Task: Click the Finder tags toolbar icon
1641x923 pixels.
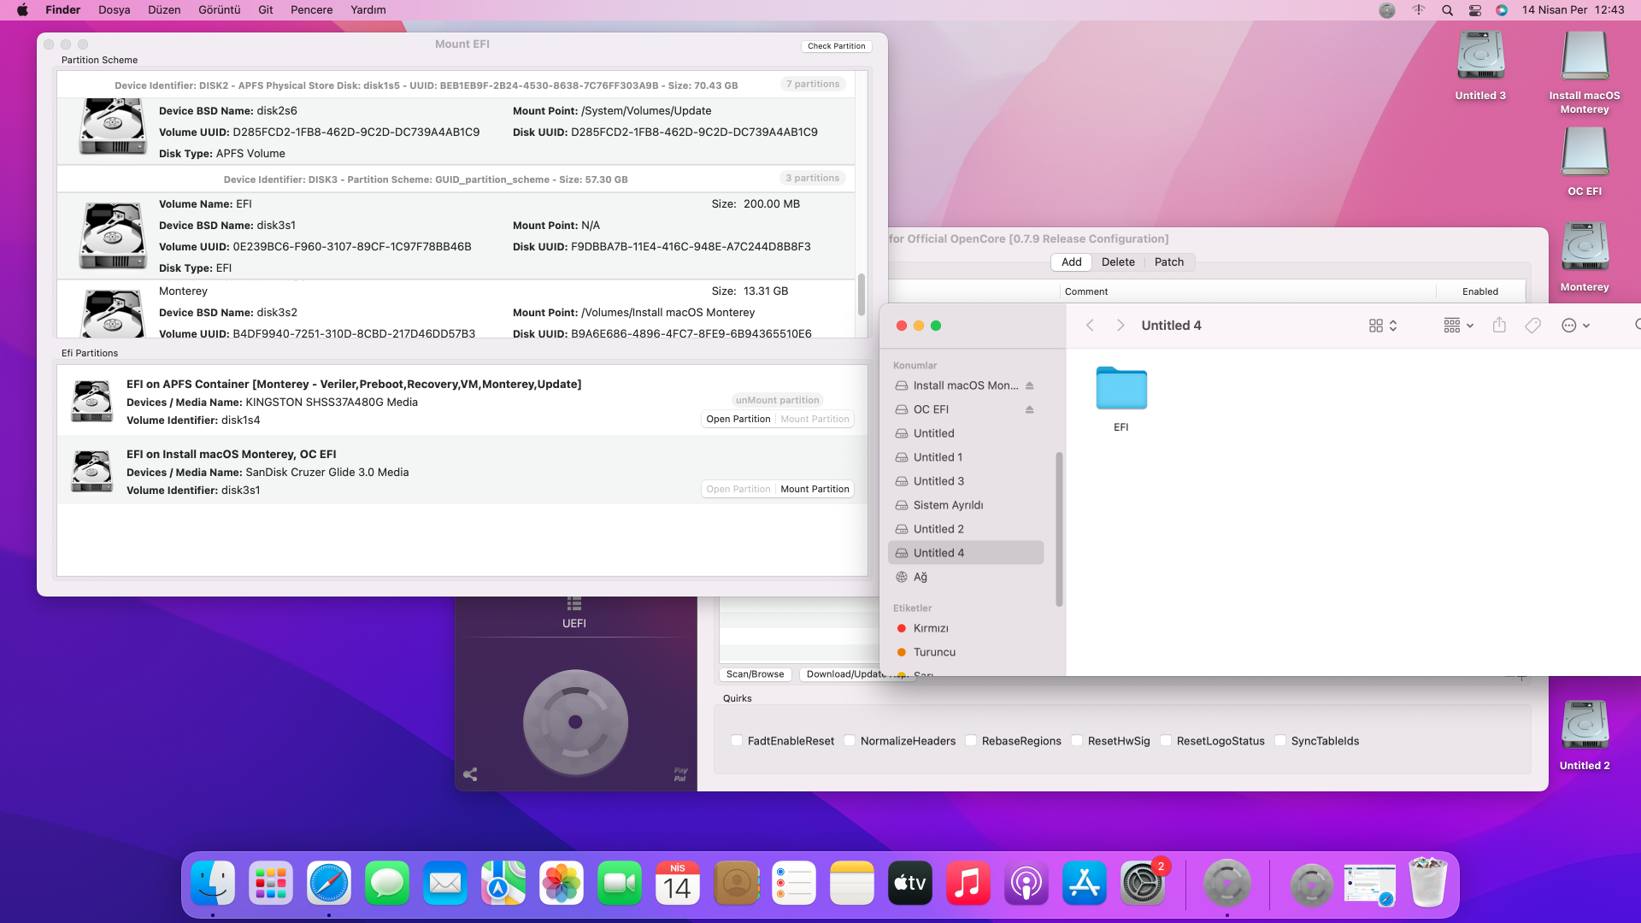Action: 1532,326
